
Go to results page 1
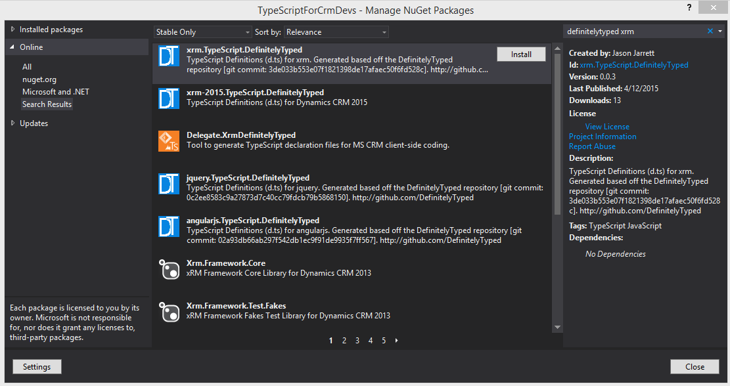(x=331, y=341)
